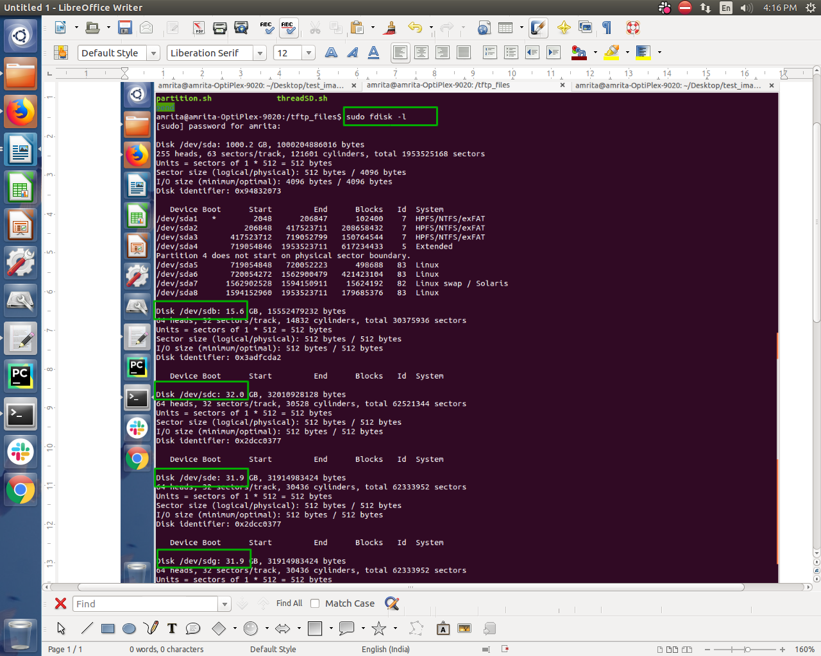Open the Navigator star icon
This screenshot has width=821, height=656.
564,28
